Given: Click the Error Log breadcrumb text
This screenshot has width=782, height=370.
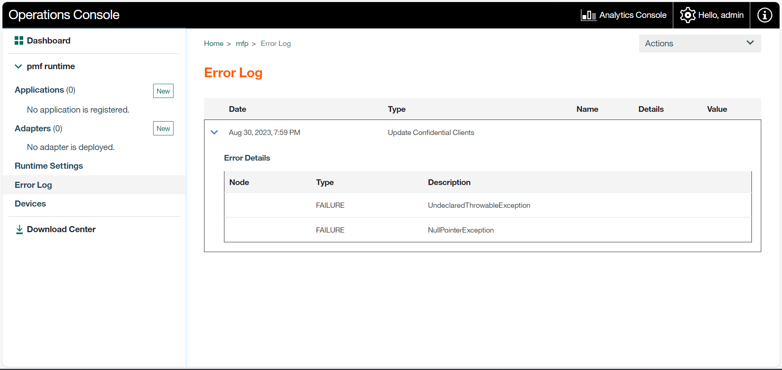Looking at the screenshot, I should click(276, 44).
